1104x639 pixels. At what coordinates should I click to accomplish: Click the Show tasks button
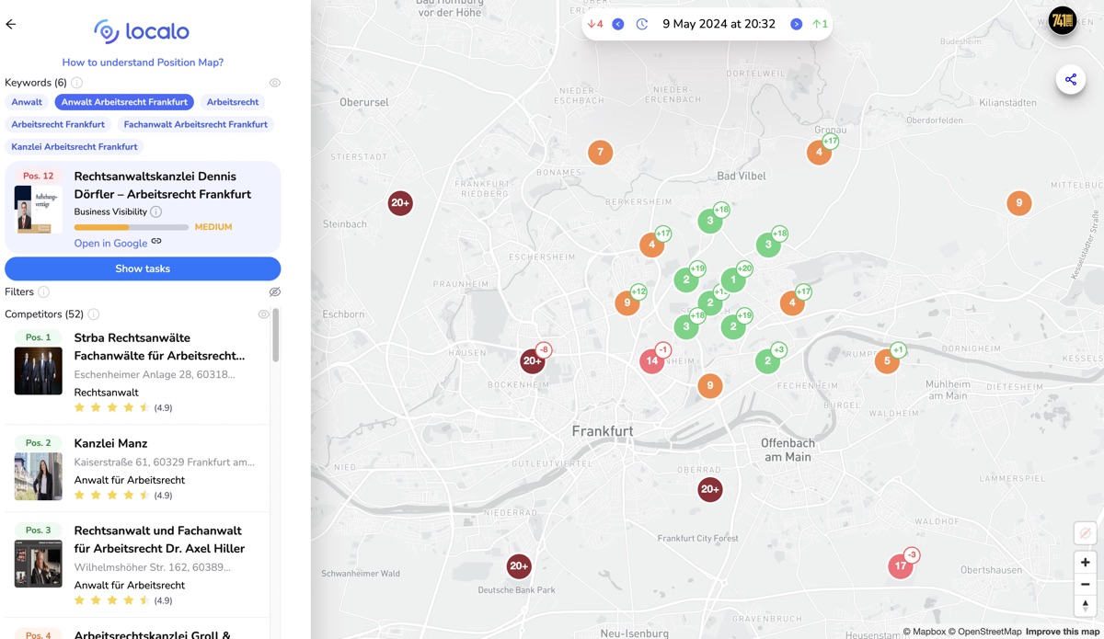(x=143, y=268)
